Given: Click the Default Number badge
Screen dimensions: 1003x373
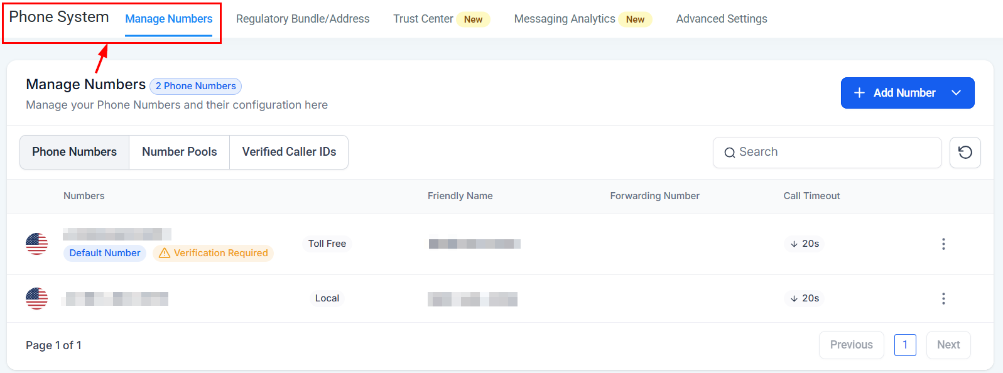Looking at the screenshot, I should click(105, 253).
